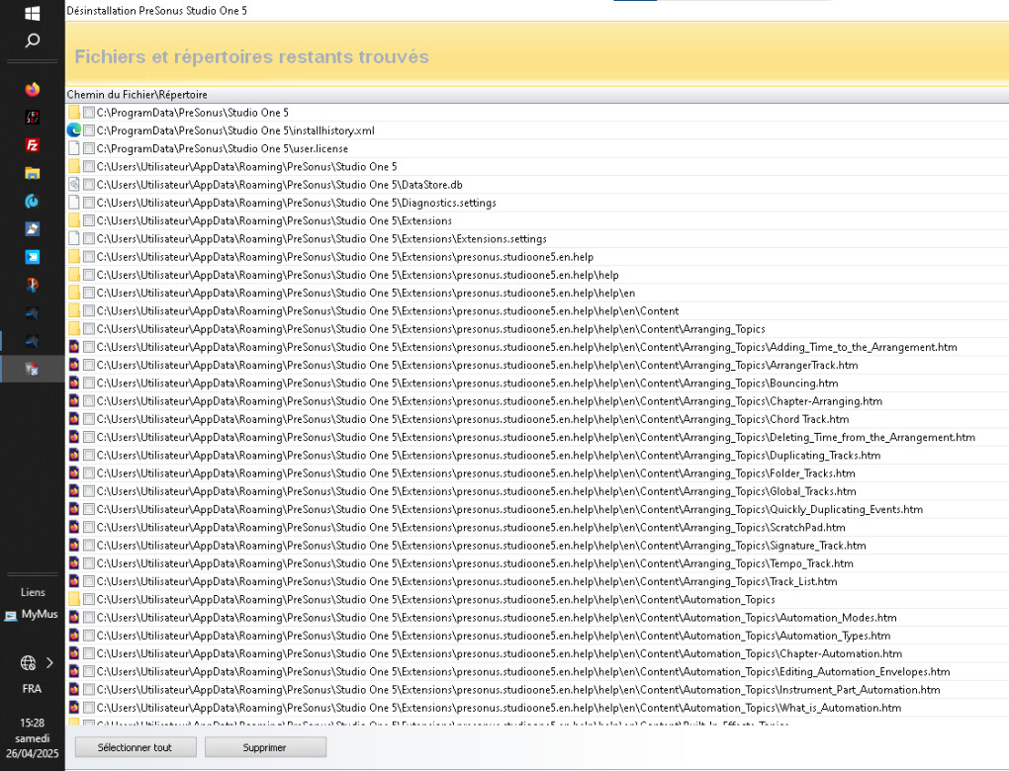
Task: Expand hidden tray icons chevron
Action: point(49,662)
